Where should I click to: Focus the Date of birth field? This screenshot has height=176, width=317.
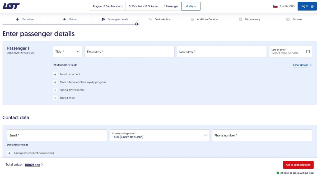291,52
